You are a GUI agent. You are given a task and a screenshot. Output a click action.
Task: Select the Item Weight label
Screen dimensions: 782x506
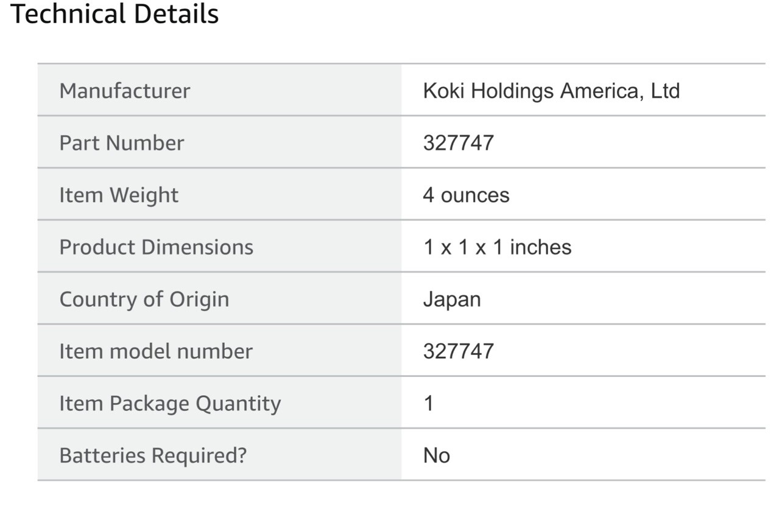[119, 195]
